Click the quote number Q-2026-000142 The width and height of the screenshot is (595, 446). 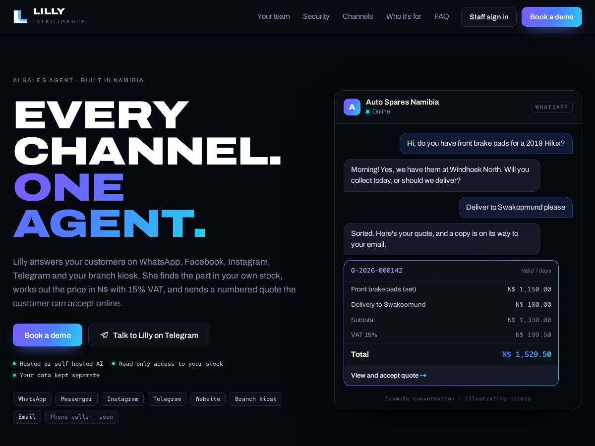point(377,271)
